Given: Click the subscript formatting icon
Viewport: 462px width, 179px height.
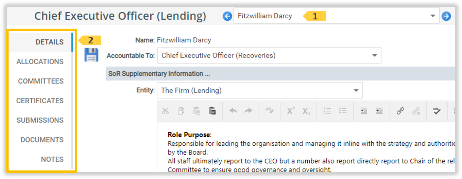Looking at the screenshot, I should [307, 111].
